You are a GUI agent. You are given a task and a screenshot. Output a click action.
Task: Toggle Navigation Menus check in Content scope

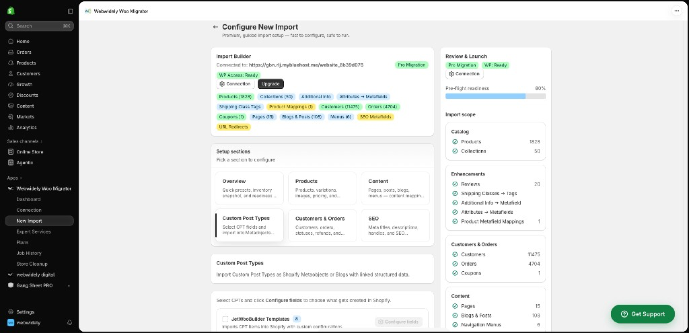[x=455, y=325]
